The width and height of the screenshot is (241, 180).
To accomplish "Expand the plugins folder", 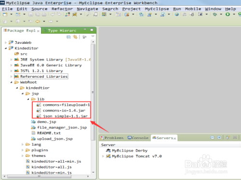I will pyautogui.click(x=23, y=150).
